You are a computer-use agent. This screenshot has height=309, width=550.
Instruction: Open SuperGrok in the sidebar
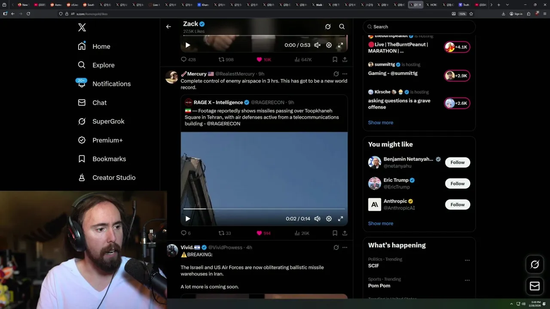tap(101, 121)
